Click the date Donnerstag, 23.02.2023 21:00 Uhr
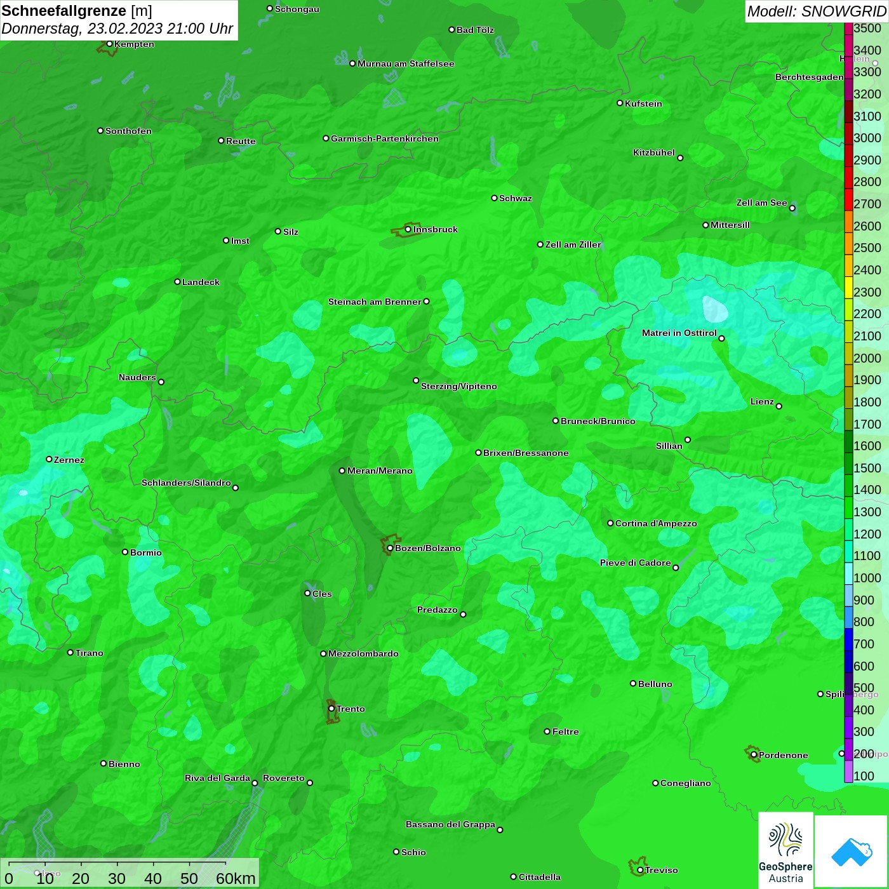 click(117, 29)
